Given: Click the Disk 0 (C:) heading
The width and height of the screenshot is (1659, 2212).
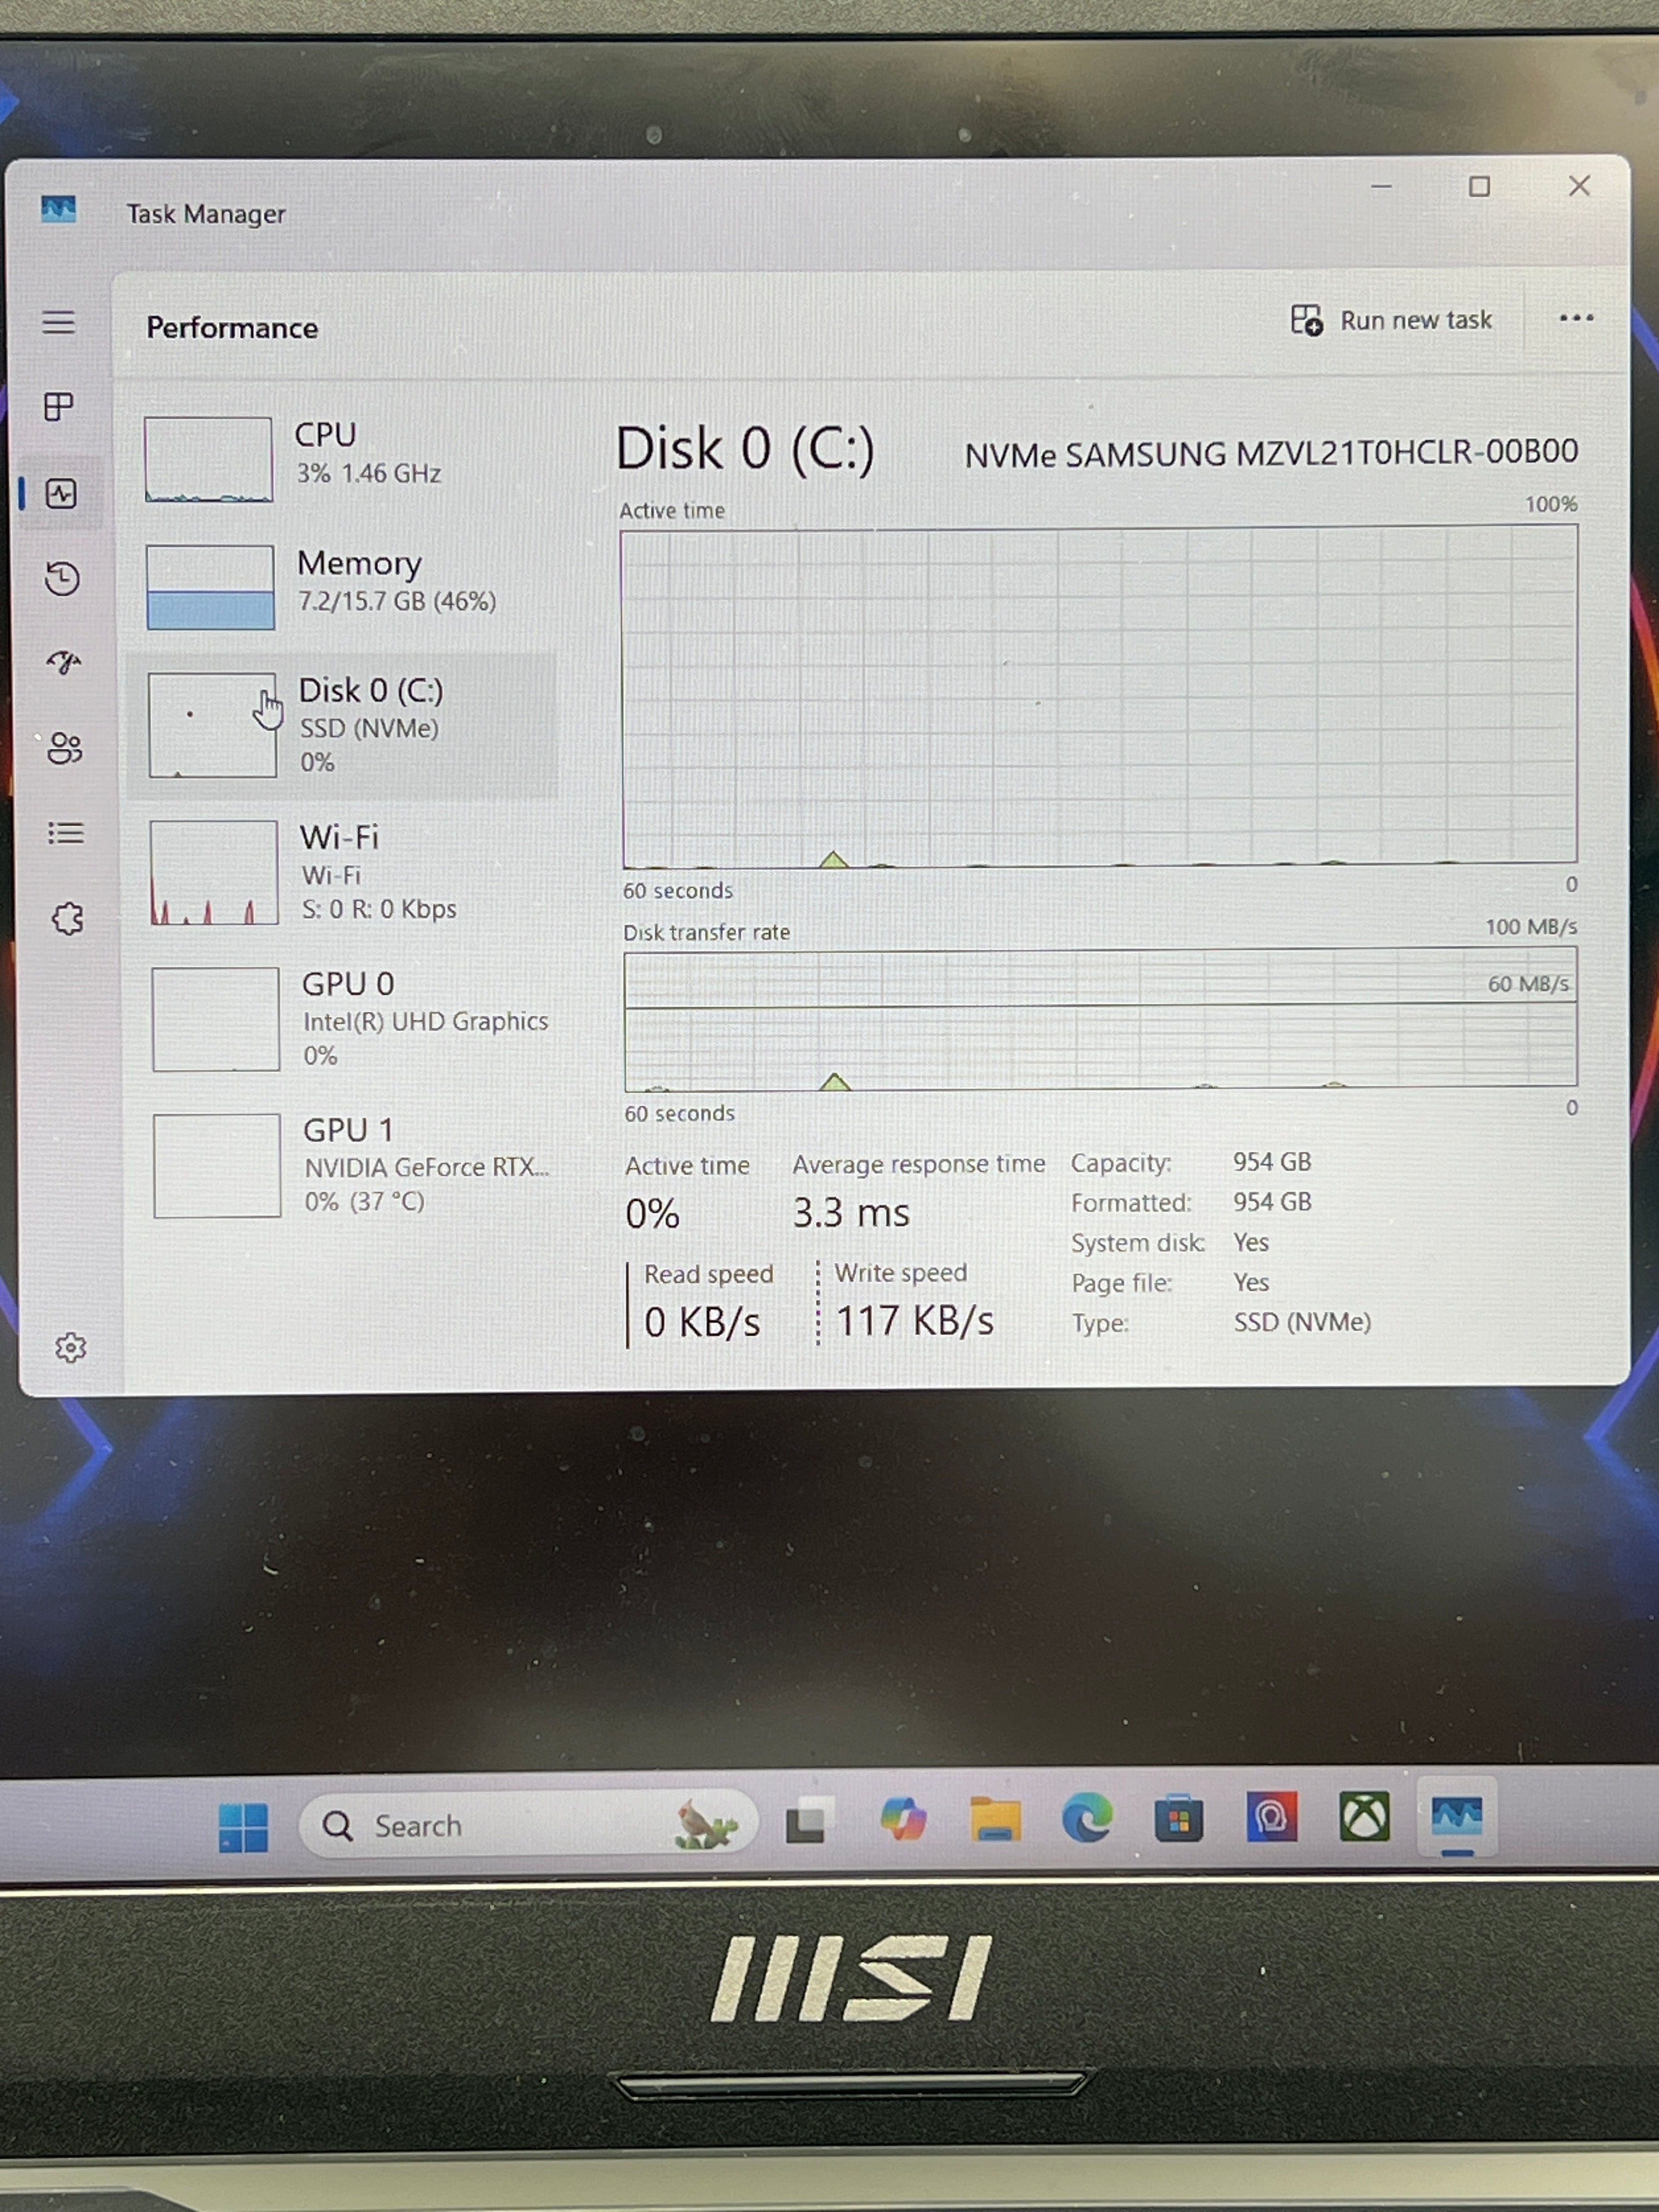Looking at the screenshot, I should coord(745,448).
